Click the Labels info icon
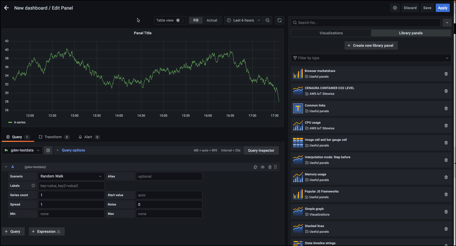456x246 pixels. (x=33, y=185)
